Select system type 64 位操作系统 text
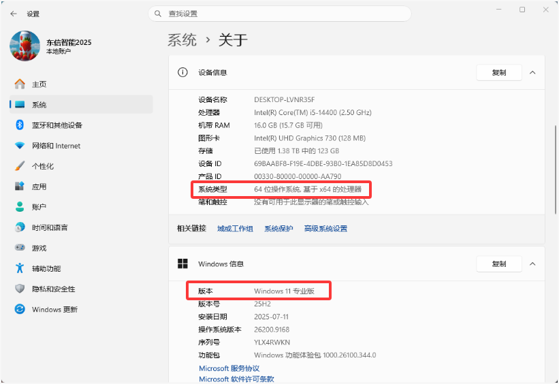 click(308, 189)
